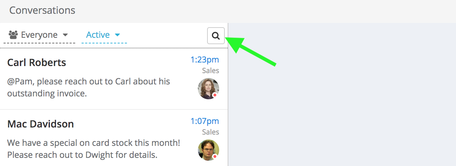Click the 1:07pm timestamp
Image resolution: width=456 pixels, height=166 pixels.
pyautogui.click(x=205, y=121)
